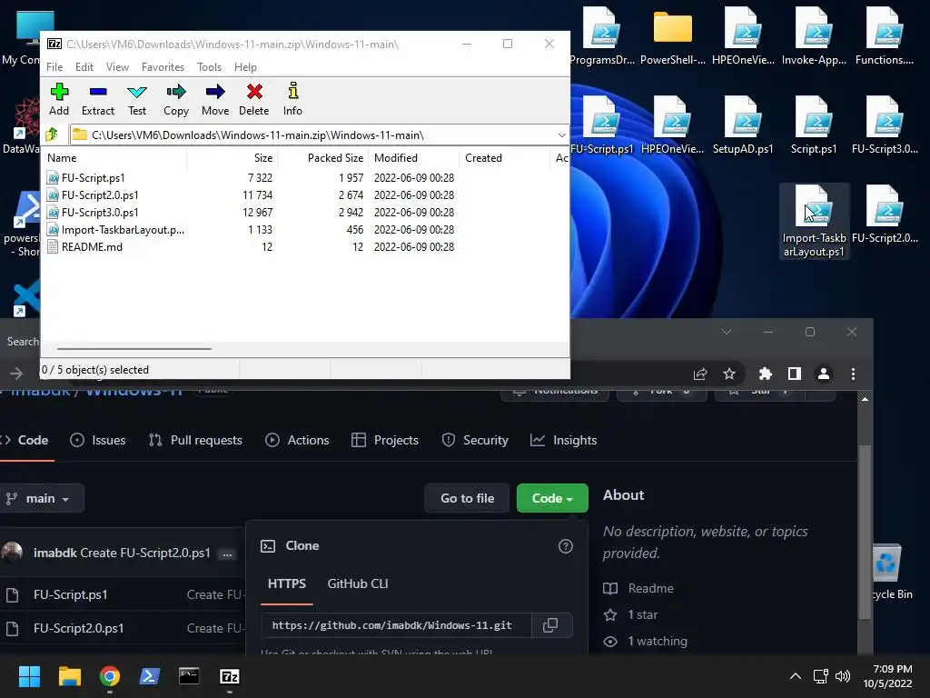This screenshot has height=698, width=930.
Task: Expand the 7-Zip address path dropdown
Action: pyautogui.click(x=561, y=135)
